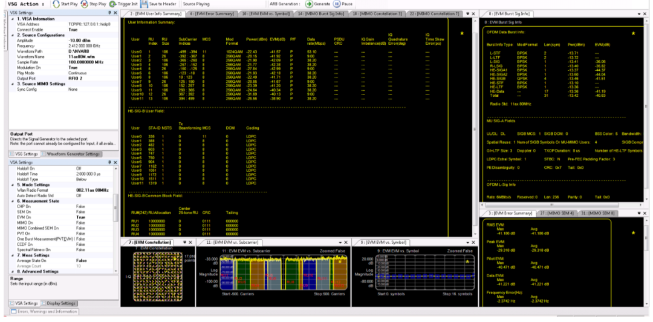
Task: Collapse the 2. Source Configurations section
Action: pos(12,36)
